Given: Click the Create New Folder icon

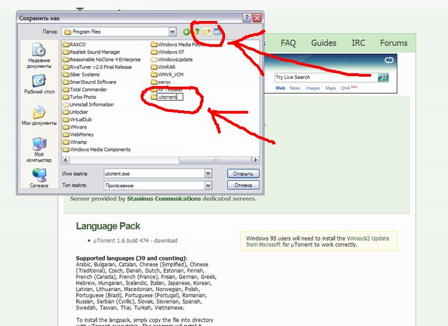Looking at the screenshot, I should pos(207,31).
